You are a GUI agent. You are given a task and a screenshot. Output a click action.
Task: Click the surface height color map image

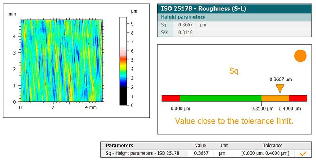[61, 61]
